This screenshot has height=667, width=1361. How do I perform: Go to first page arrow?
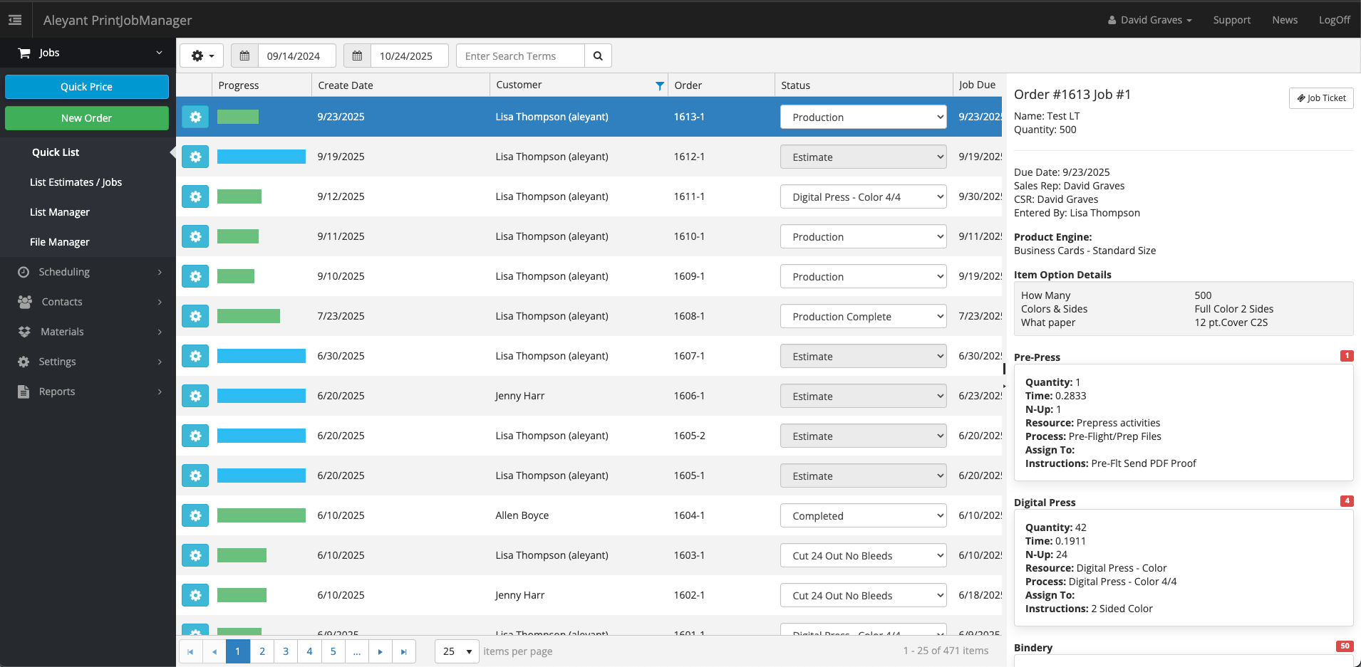click(x=190, y=651)
